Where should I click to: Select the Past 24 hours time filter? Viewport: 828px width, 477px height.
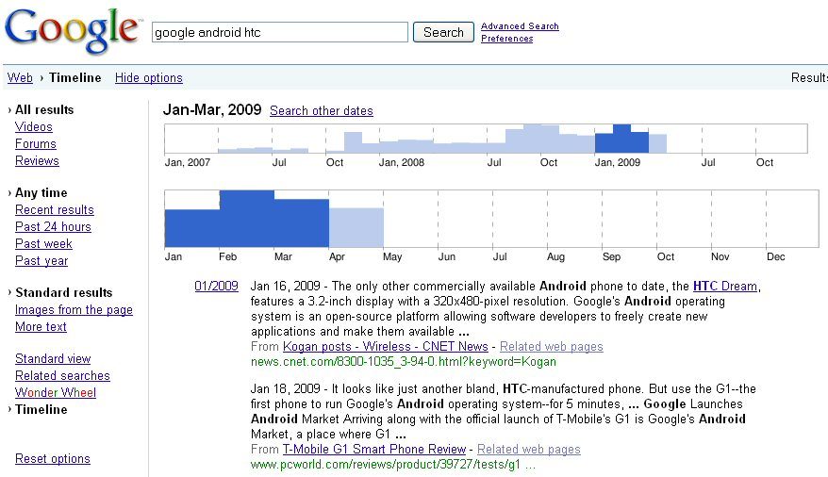click(53, 227)
